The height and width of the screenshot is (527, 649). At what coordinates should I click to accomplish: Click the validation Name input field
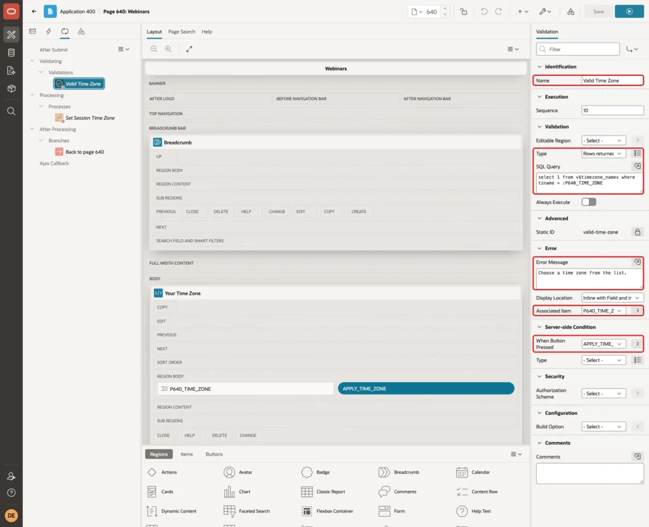[613, 80]
